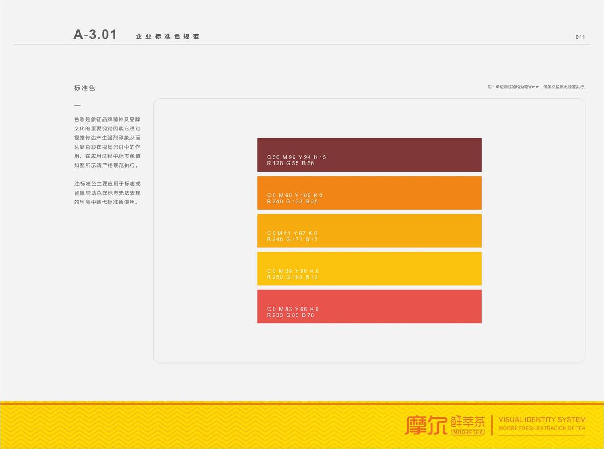Click the text 'C 0 M 83 Y 66 K 0'
The width and height of the screenshot is (604, 449).
point(293,309)
